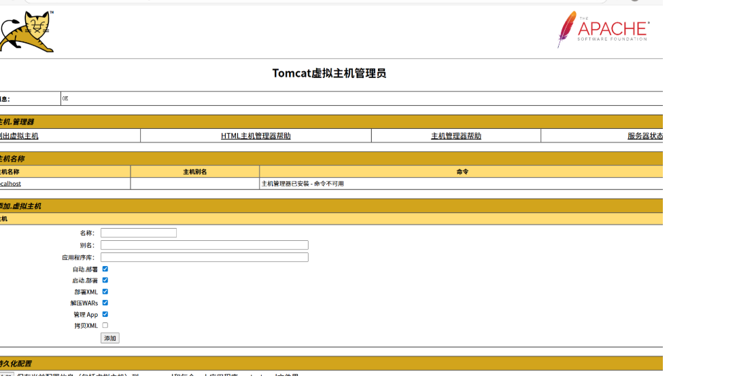
Task: Click the 主机管理器已安装 - 命令不可用 cell
Action: tap(461, 184)
